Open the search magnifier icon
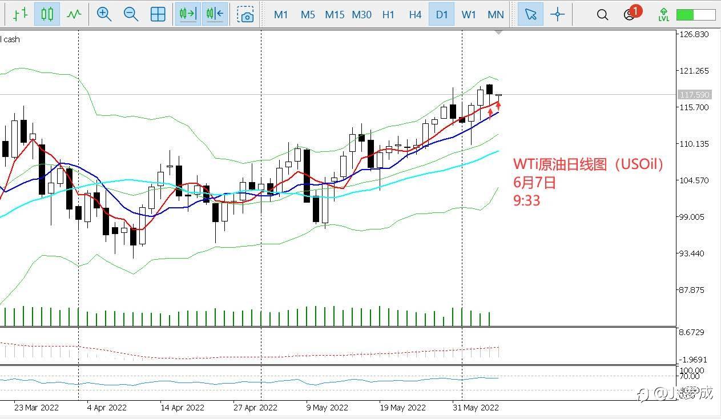 [x=602, y=14]
